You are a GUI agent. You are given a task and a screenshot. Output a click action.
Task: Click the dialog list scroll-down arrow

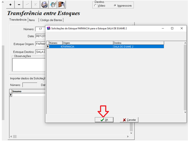pyautogui.click(x=185, y=112)
